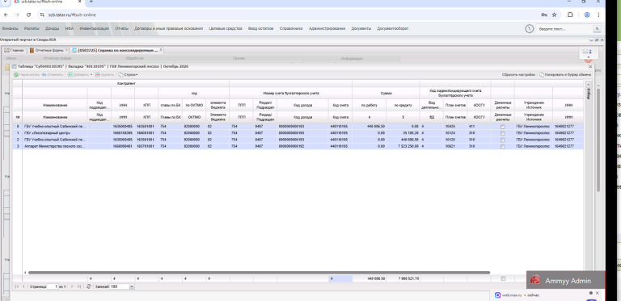Open the Расчеты menu
Screen dimensions: 621x301
32,28
